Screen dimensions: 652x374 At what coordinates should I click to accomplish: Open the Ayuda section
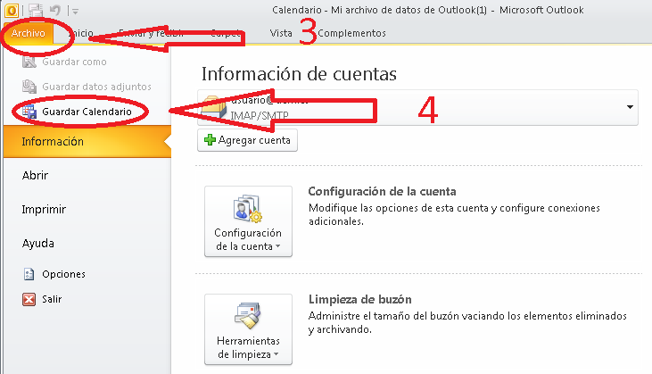pos(37,244)
